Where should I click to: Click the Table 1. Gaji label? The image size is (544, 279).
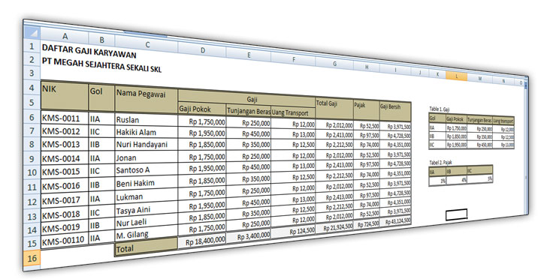pos(440,109)
